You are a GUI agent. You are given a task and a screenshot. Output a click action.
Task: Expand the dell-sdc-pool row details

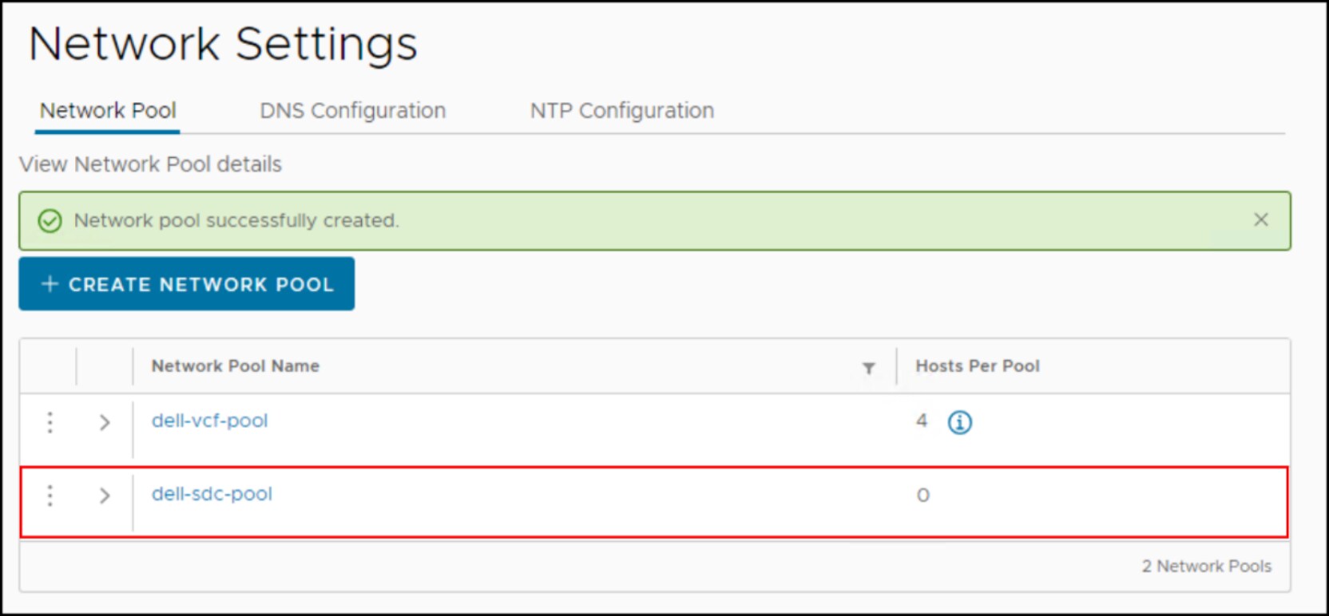tap(105, 496)
